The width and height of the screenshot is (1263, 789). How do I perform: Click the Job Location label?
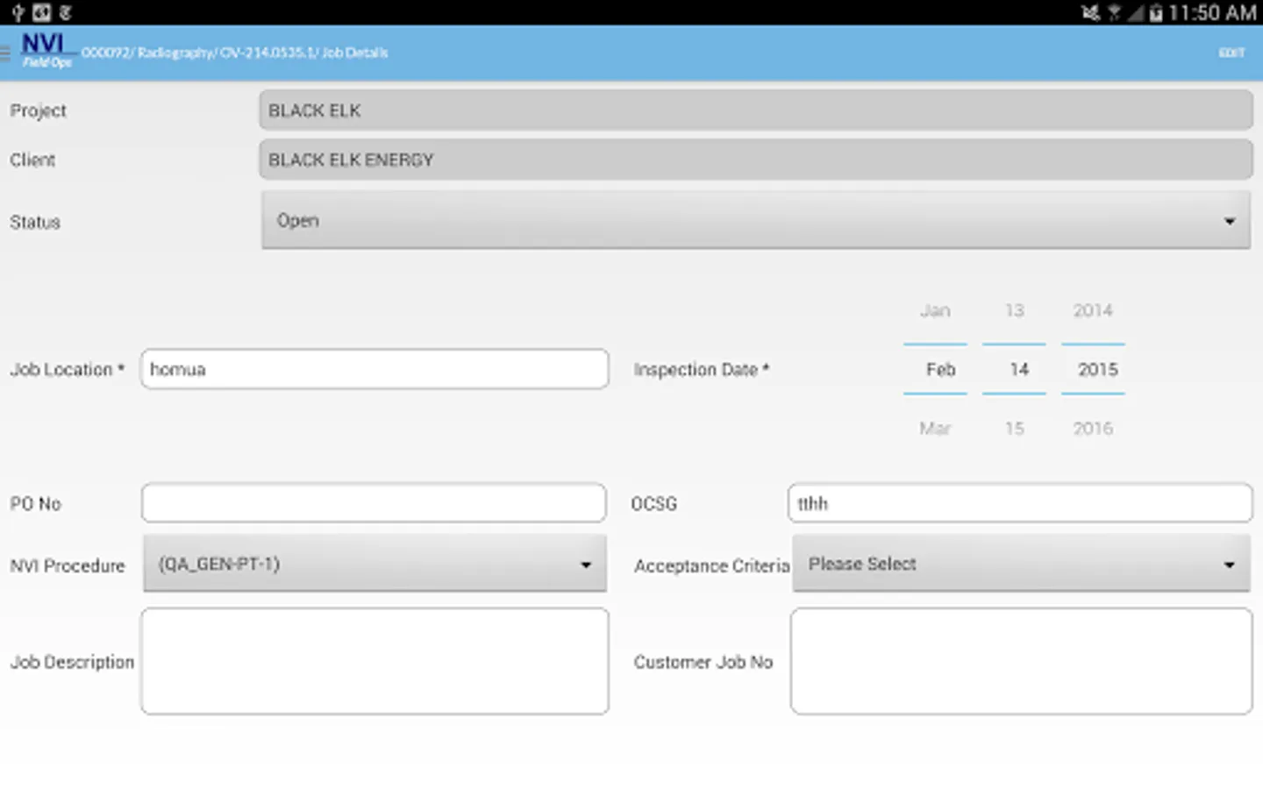[x=68, y=370]
